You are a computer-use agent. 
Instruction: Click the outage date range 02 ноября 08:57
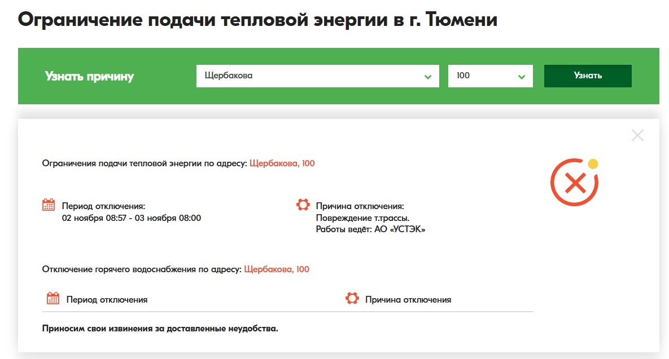click(x=131, y=218)
